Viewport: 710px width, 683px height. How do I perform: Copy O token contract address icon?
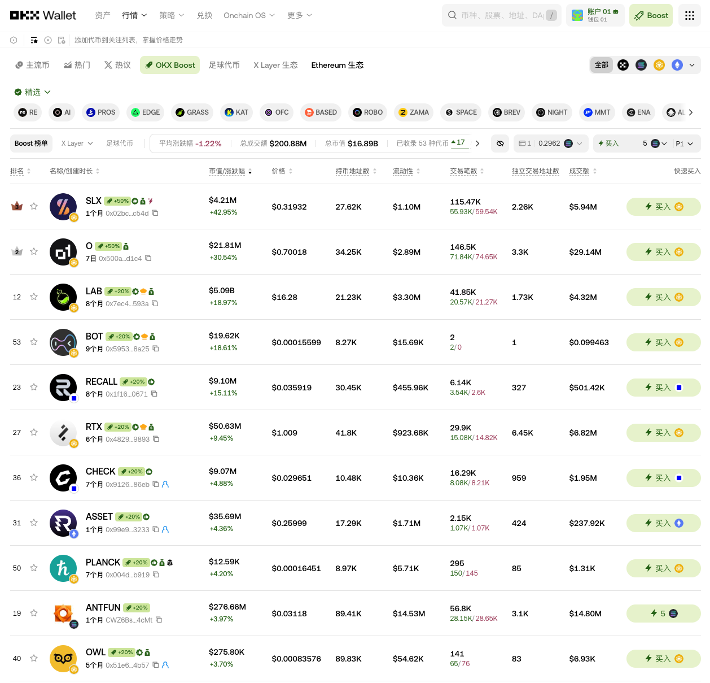148,258
